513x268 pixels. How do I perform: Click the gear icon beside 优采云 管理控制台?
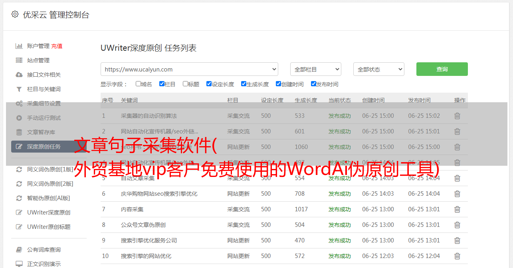(15, 14)
